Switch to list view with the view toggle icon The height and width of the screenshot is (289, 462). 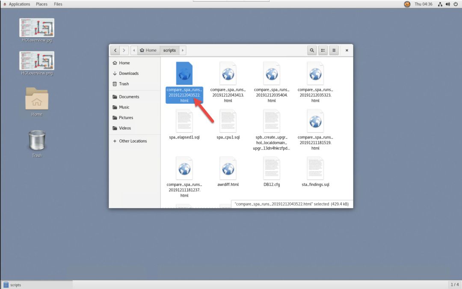pos(323,50)
